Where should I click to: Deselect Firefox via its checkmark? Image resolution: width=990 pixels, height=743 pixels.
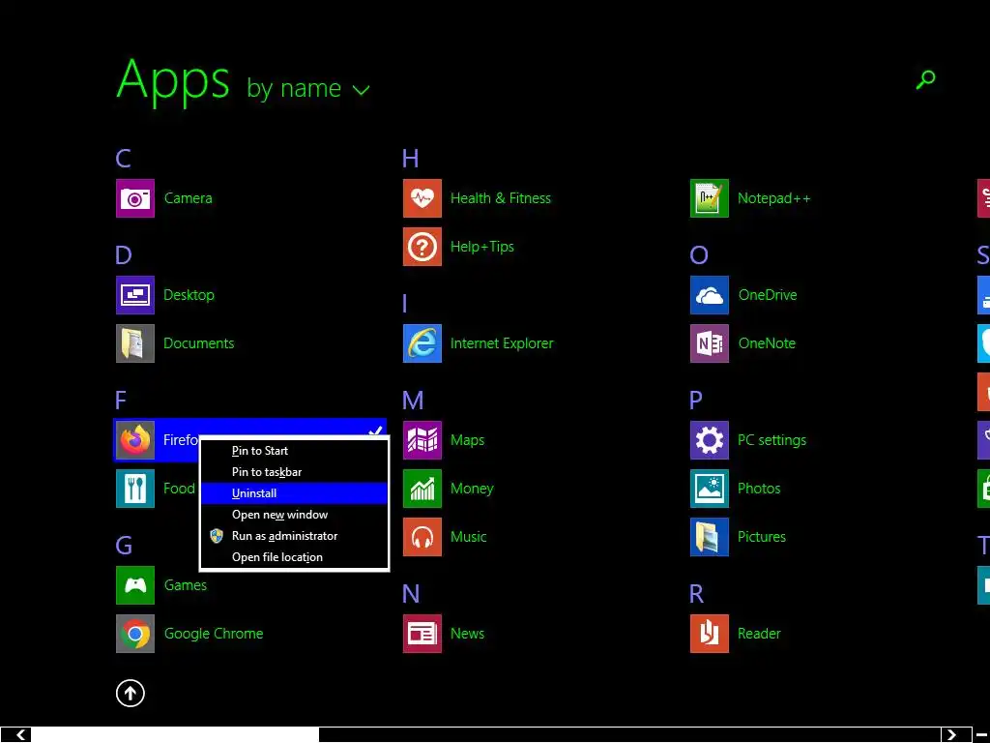376,431
